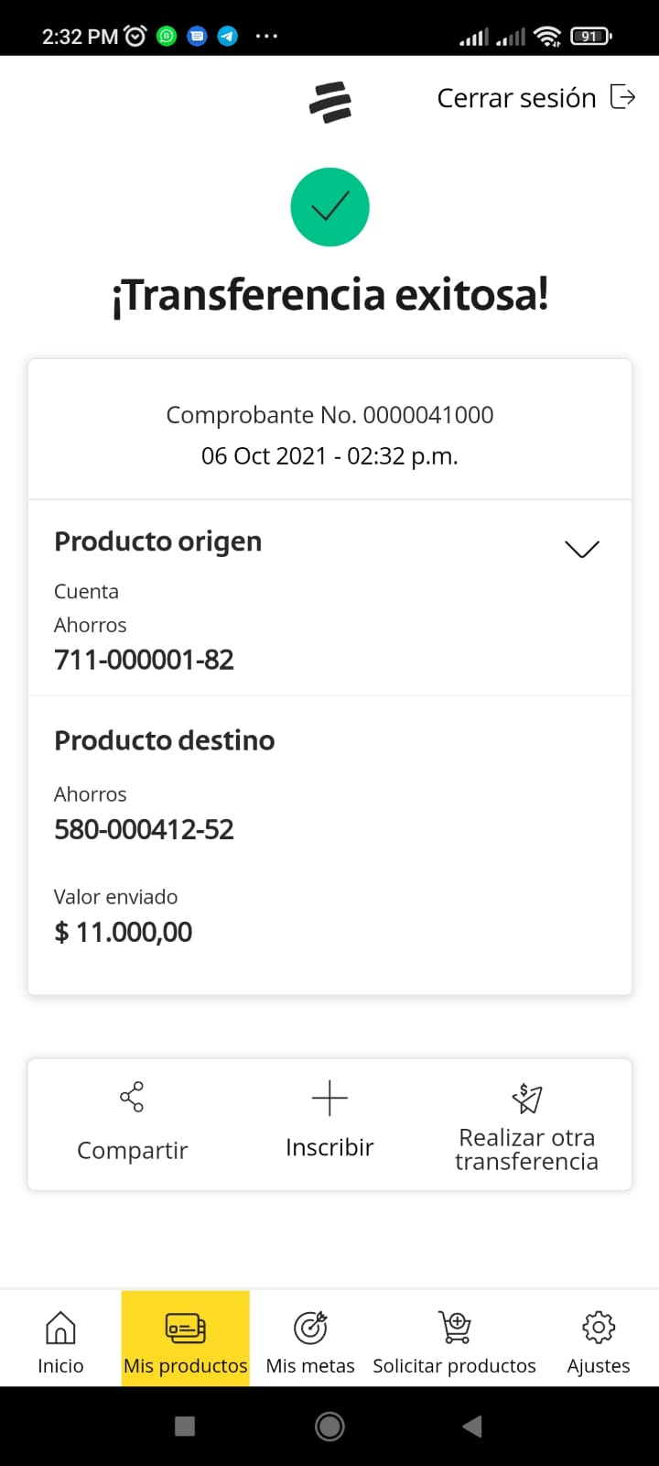Tap the Inscribir label
This screenshot has width=659, height=1466.
tap(329, 1147)
